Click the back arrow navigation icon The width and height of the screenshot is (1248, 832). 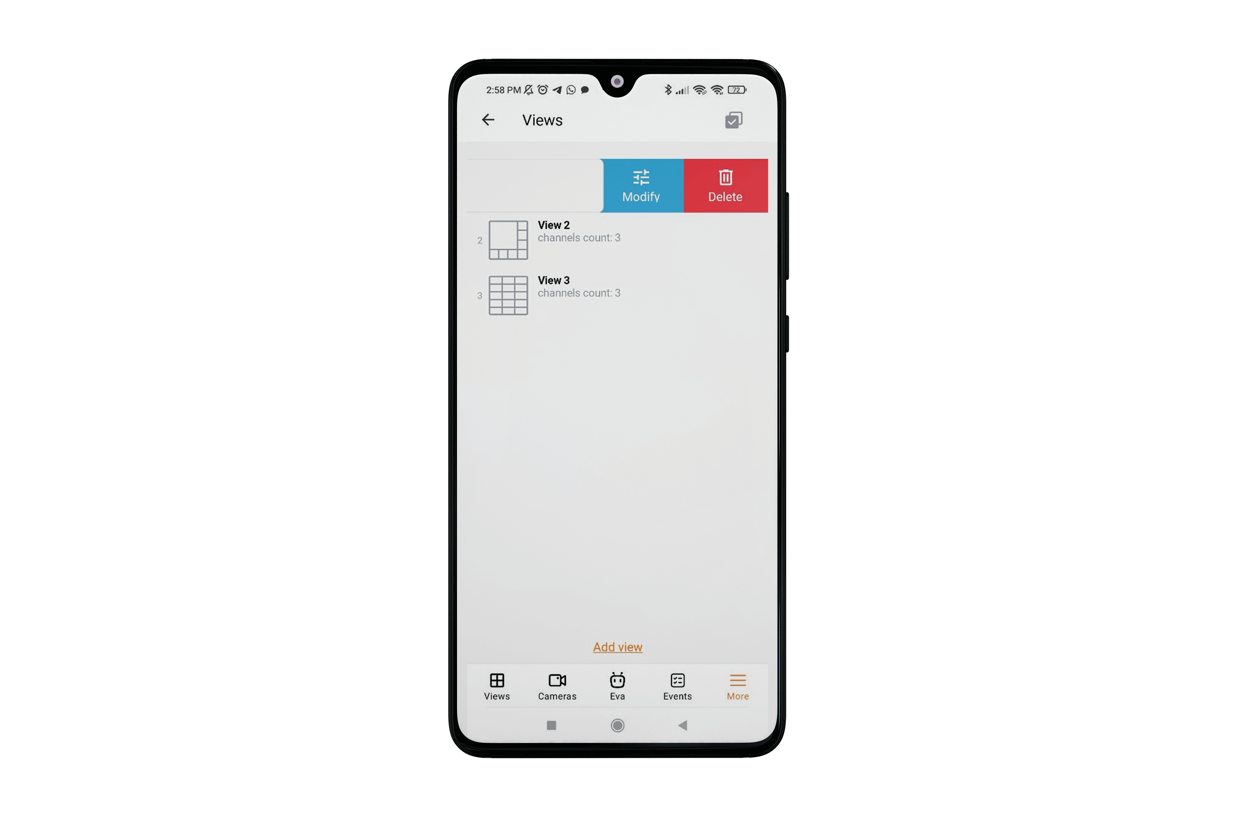tap(489, 120)
